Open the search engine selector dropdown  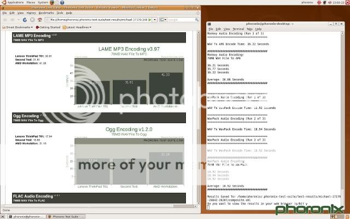(x=163, y=20)
